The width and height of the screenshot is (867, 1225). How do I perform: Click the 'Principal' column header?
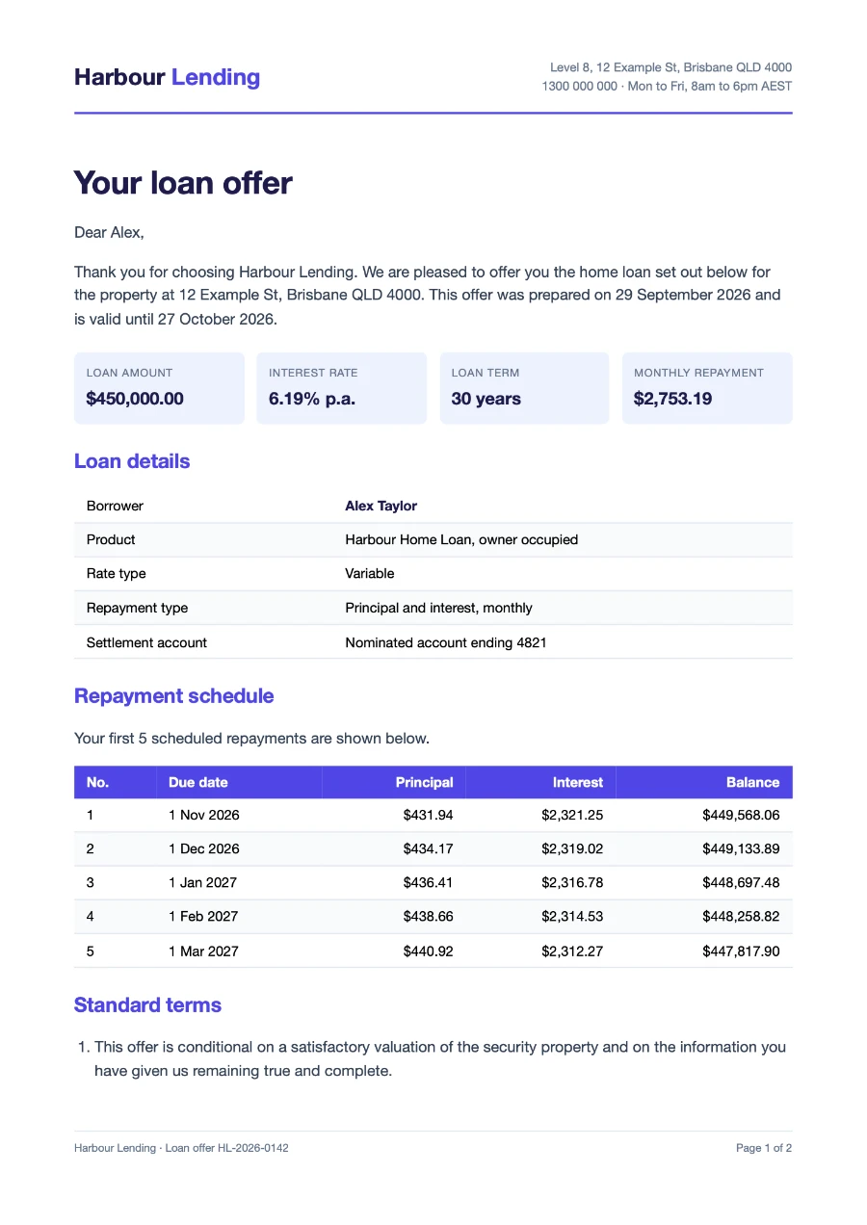[x=424, y=782]
